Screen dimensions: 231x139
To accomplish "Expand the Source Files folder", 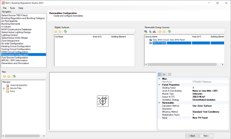I will click(4, 88).
